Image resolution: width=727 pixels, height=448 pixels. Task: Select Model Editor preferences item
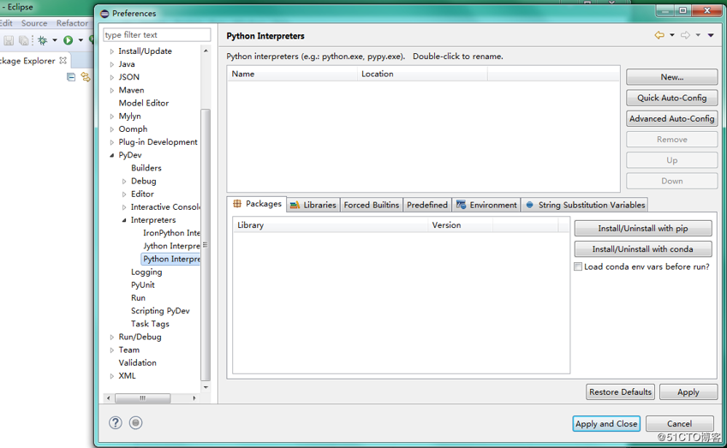pos(144,103)
